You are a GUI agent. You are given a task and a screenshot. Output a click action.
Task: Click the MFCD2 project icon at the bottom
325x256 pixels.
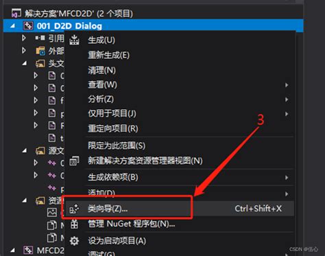click(28, 250)
